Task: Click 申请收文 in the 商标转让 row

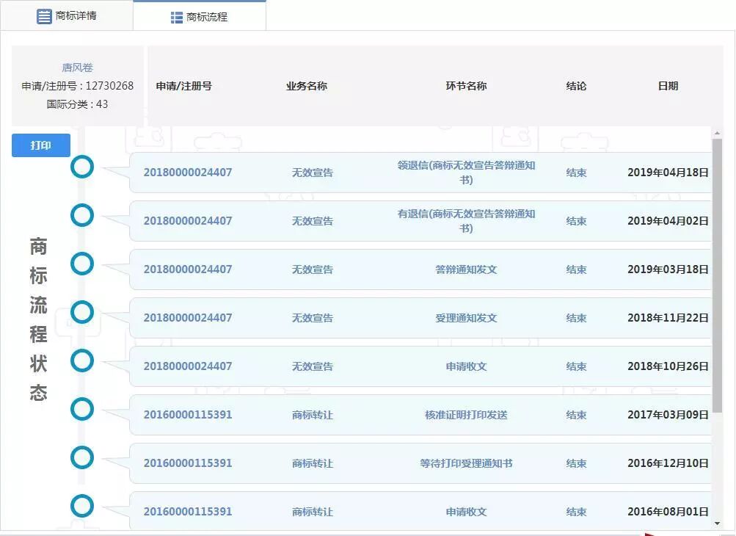Action: click(466, 512)
